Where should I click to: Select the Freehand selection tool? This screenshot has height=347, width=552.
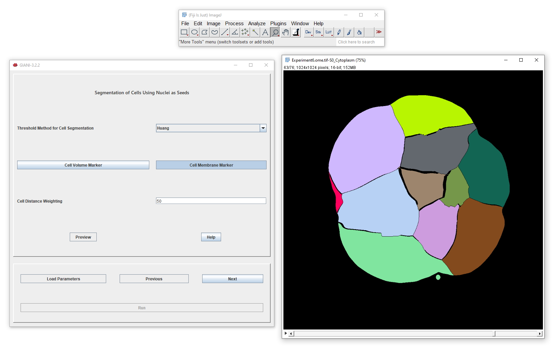click(215, 32)
